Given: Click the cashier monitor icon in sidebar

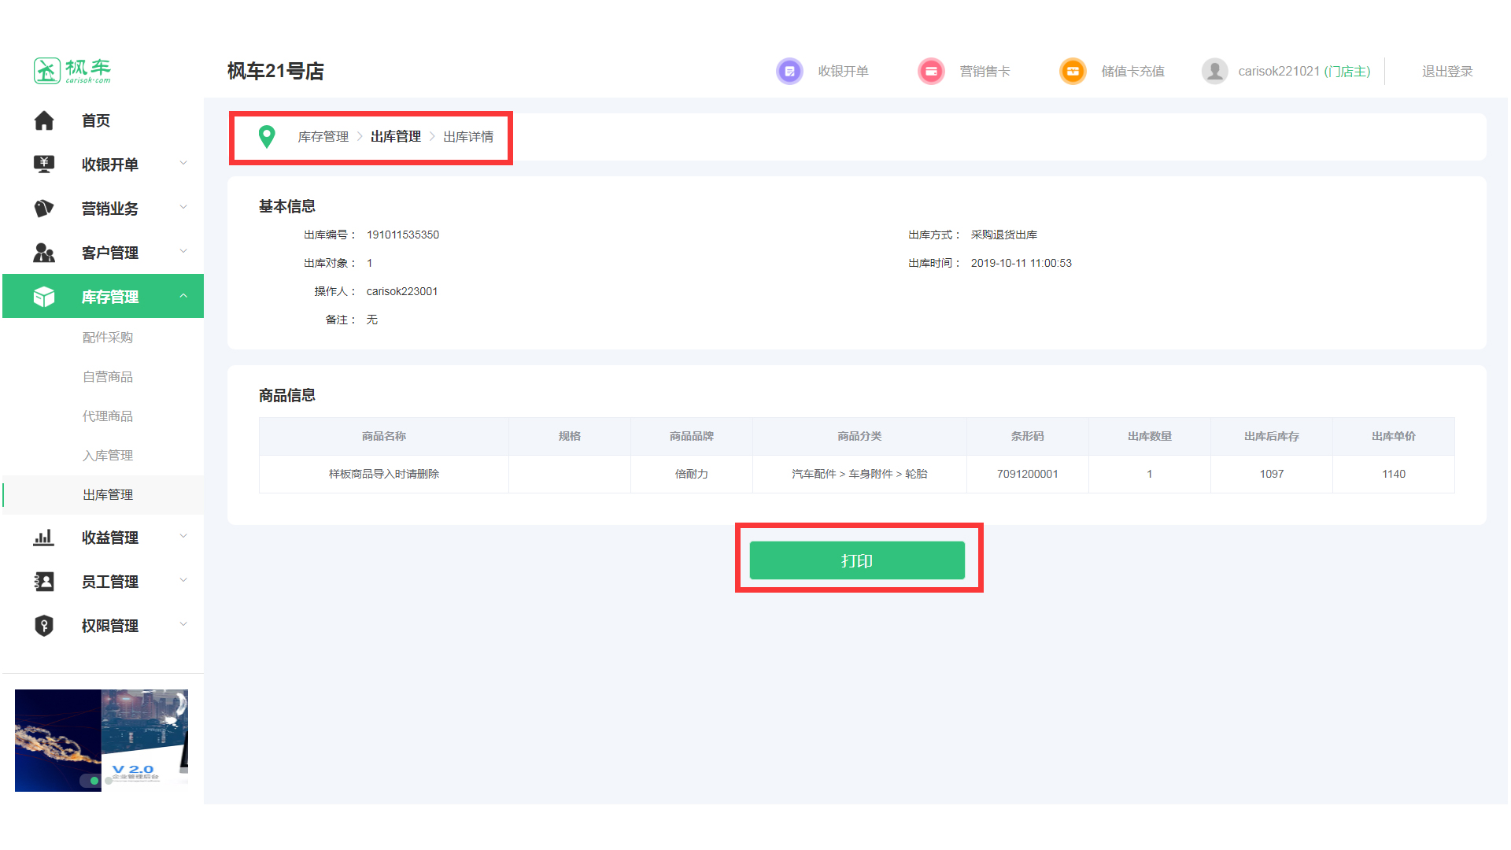Looking at the screenshot, I should 44,164.
